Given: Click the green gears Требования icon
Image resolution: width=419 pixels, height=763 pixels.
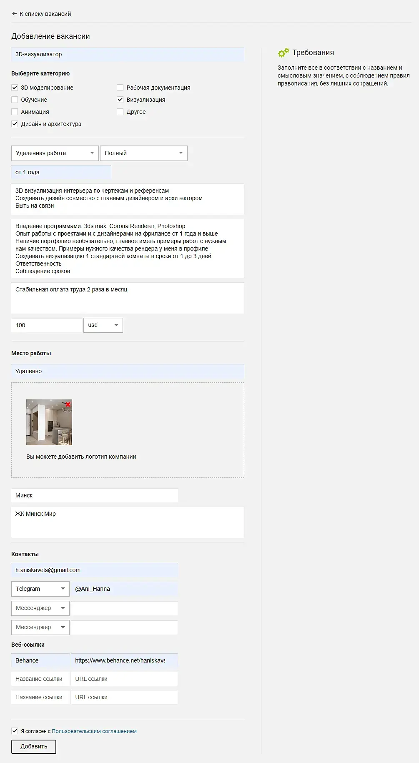Looking at the screenshot, I should [x=284, y=53].
